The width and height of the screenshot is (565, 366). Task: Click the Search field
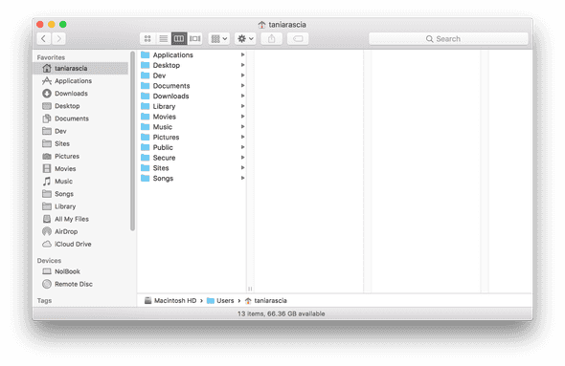click(x=448, y=38)
